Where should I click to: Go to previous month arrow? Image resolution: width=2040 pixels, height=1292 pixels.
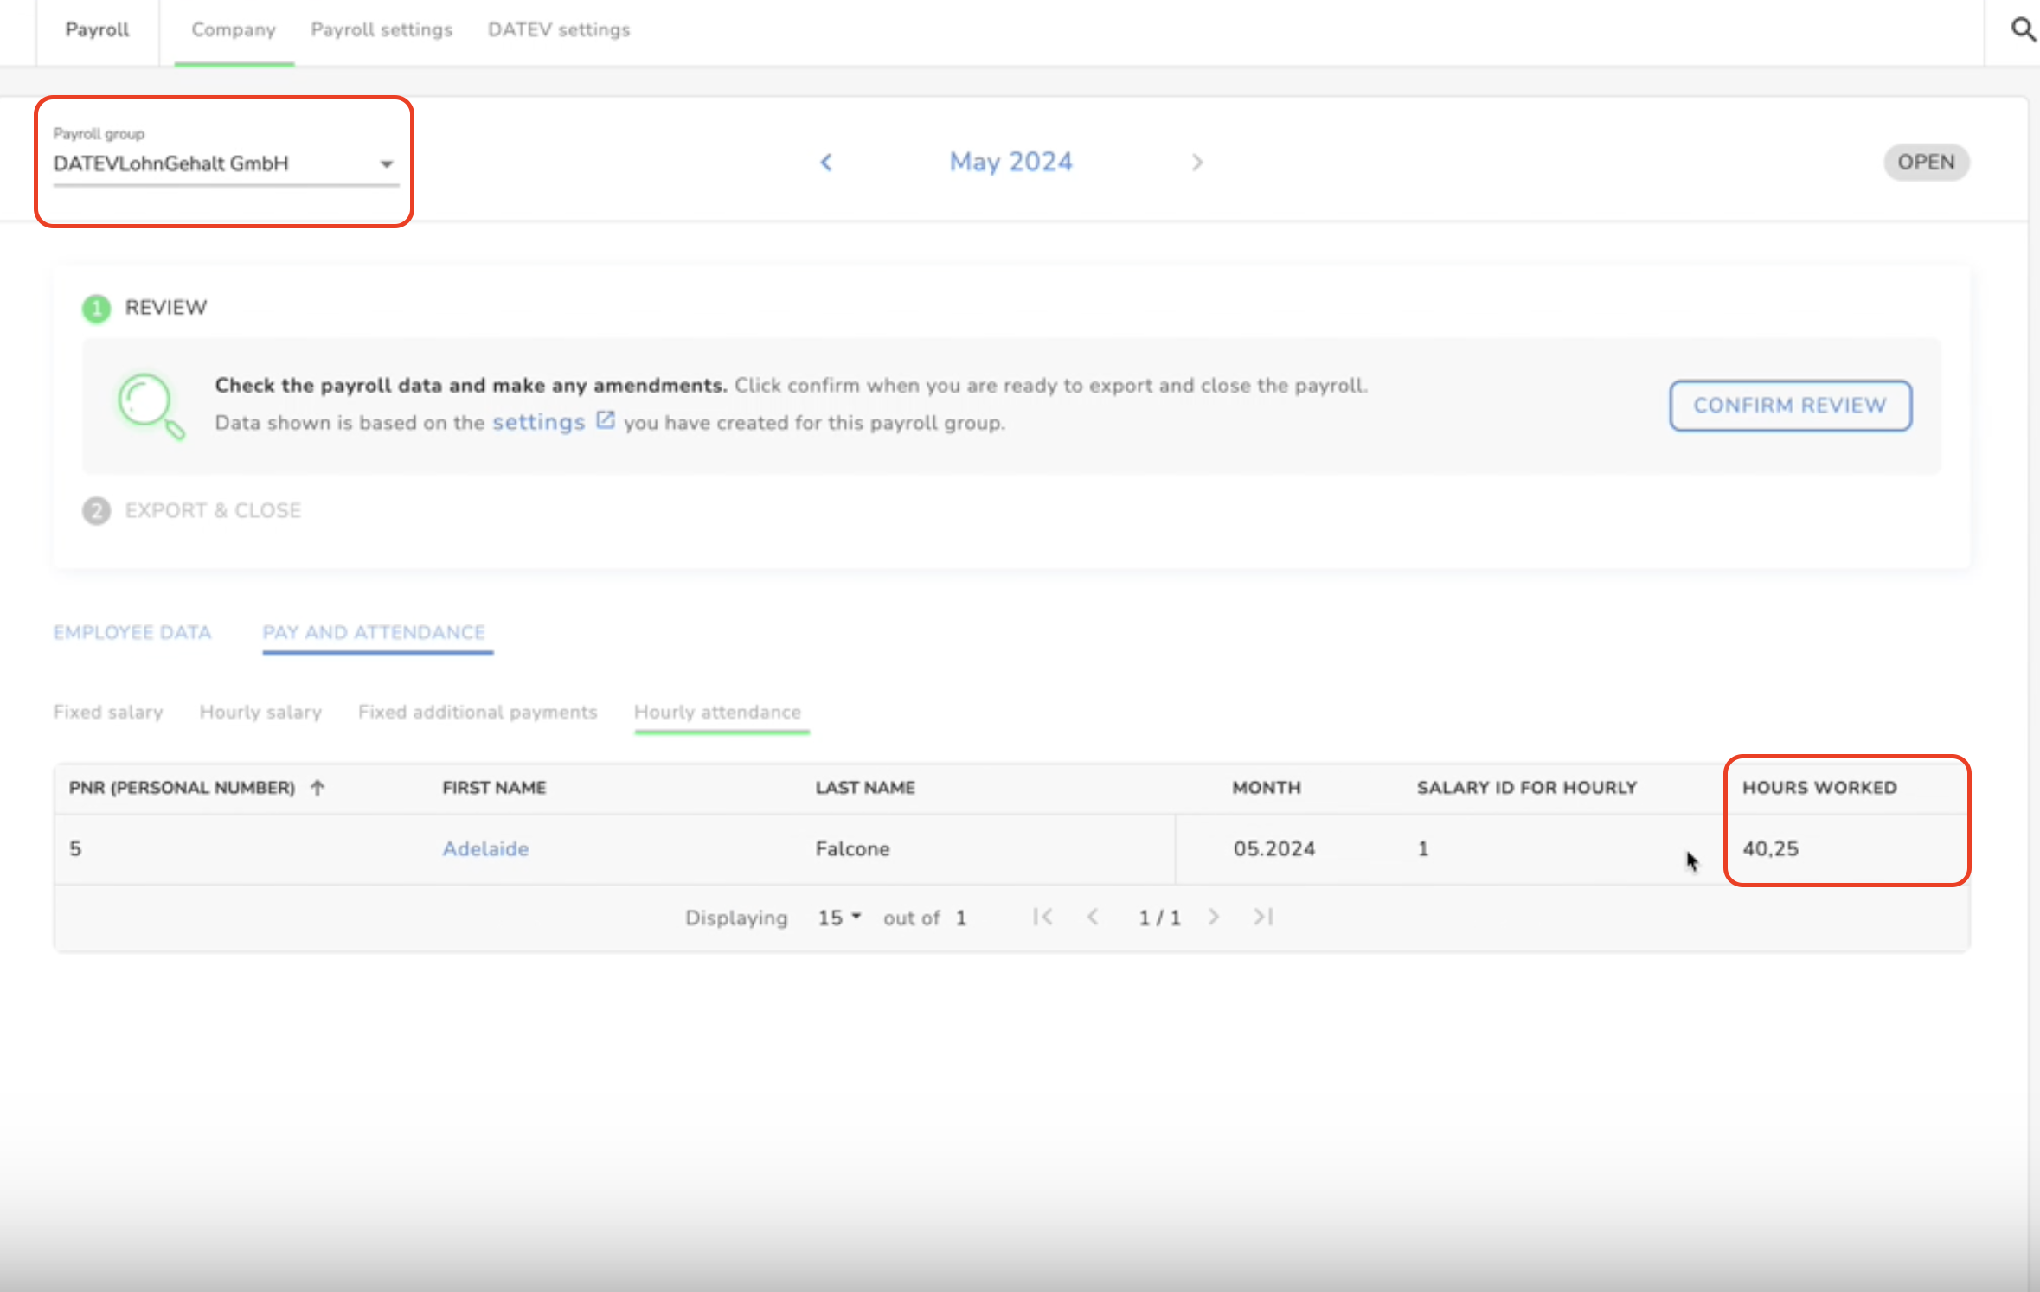click(x=826, y=163)
